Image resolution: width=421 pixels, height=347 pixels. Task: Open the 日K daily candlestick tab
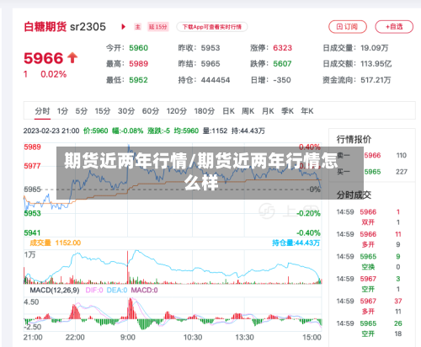[228, 111]
